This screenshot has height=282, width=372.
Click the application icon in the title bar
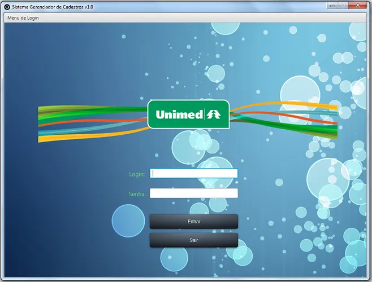(x=6, y=6)
